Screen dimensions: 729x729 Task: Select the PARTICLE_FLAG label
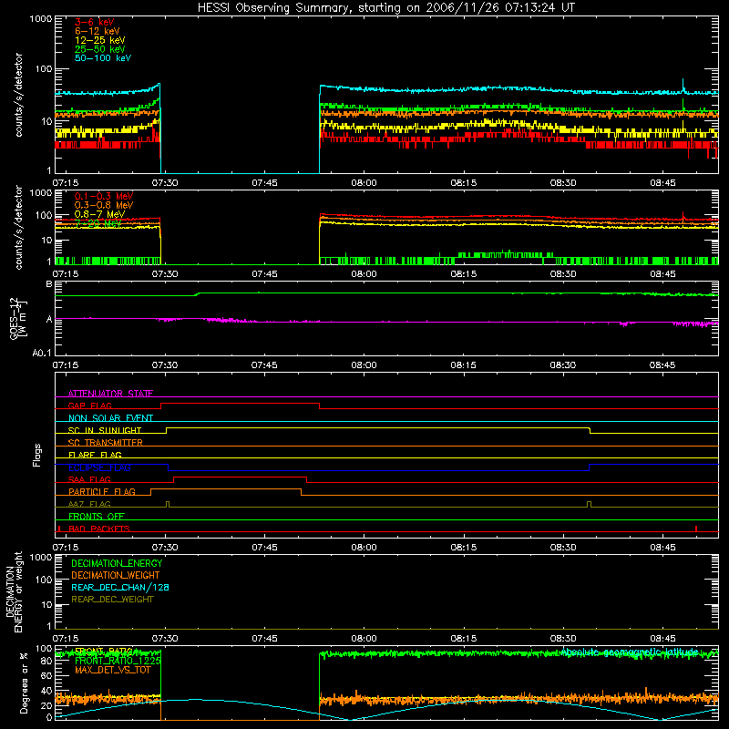(102, 491)
